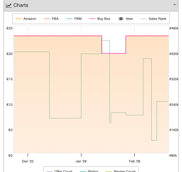Screen dimensions: 182x172
Task: Click the €0 price axis label
Action: [x=10, y=156]
